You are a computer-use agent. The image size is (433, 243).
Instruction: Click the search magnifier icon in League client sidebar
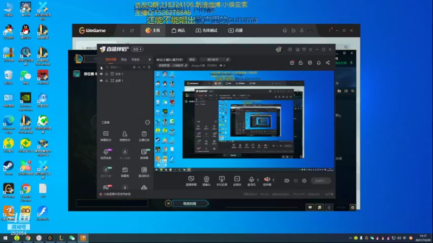point(353,91)
